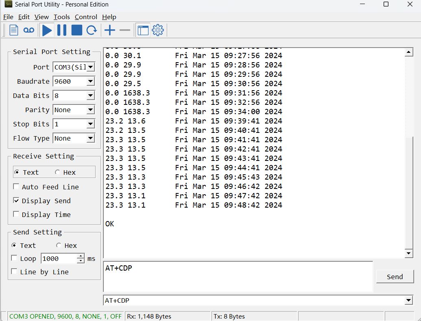Expand the Port dropdown
This screenshot has height=321, width=421.
(91, 67)
